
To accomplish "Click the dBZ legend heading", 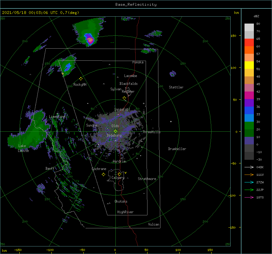I will (256, 16).
